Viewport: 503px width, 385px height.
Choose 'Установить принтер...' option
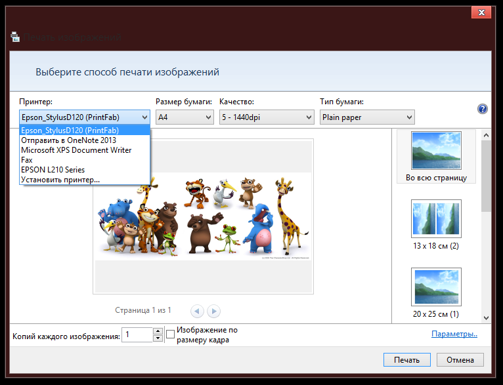click(85, 180)
